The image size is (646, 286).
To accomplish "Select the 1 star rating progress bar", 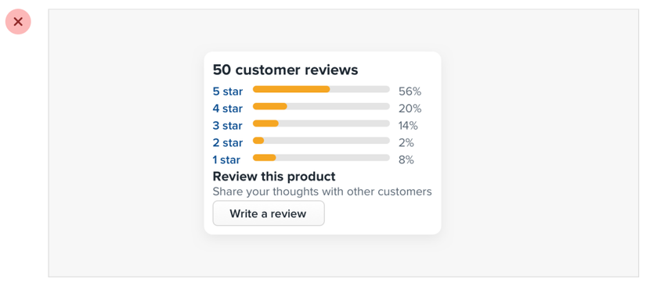I will 321,157.
